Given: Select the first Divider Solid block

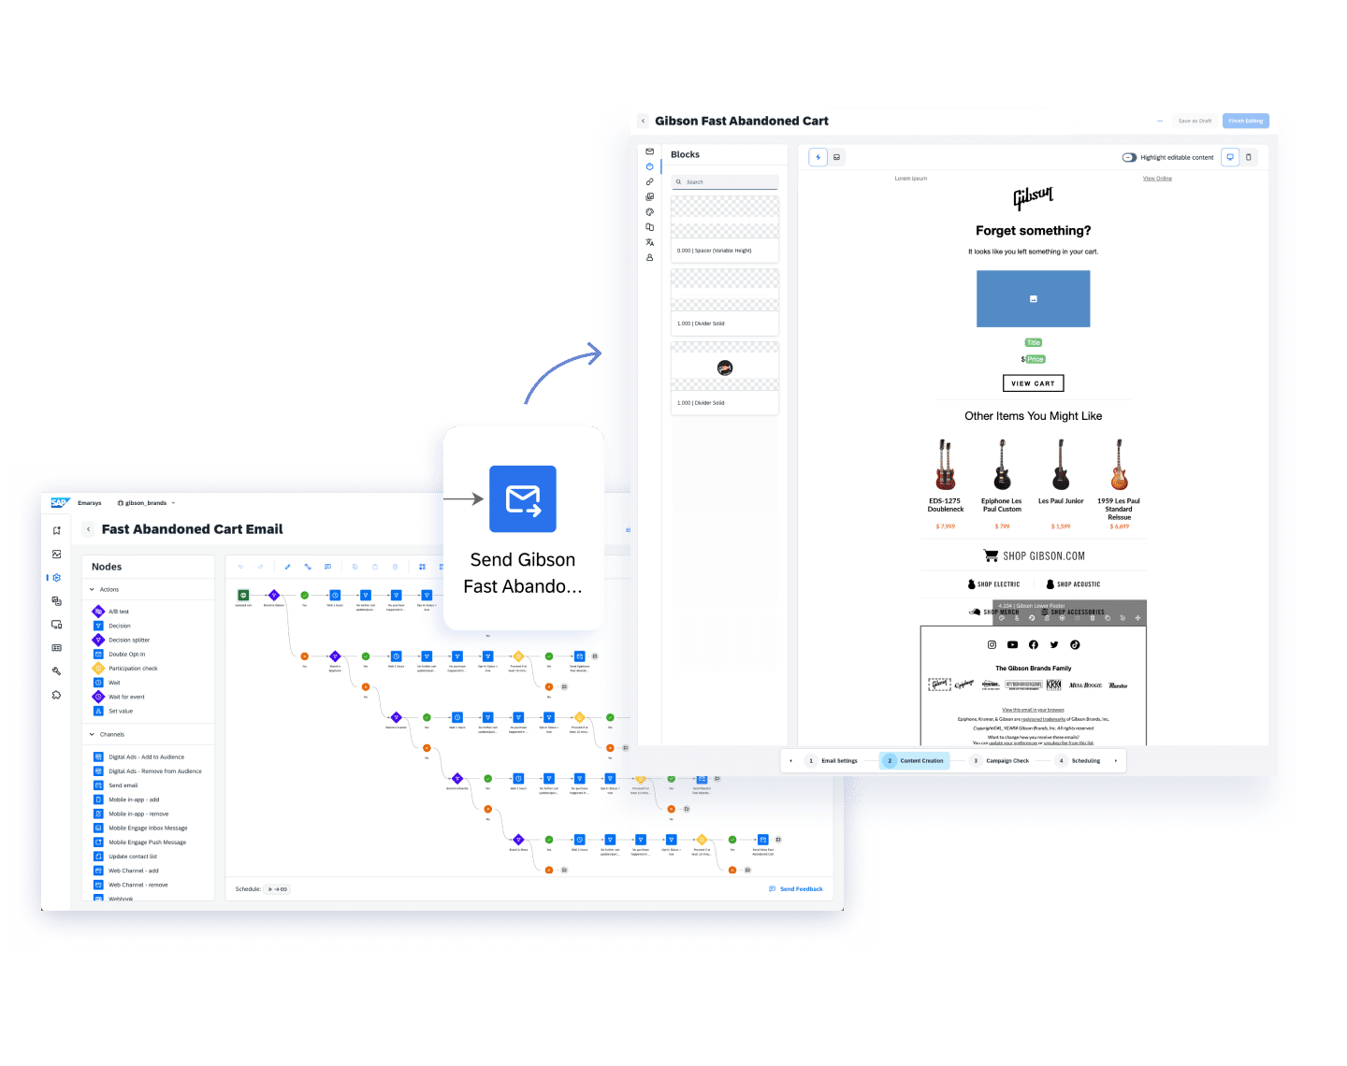Looking at the screenshot, I should 725,302.
